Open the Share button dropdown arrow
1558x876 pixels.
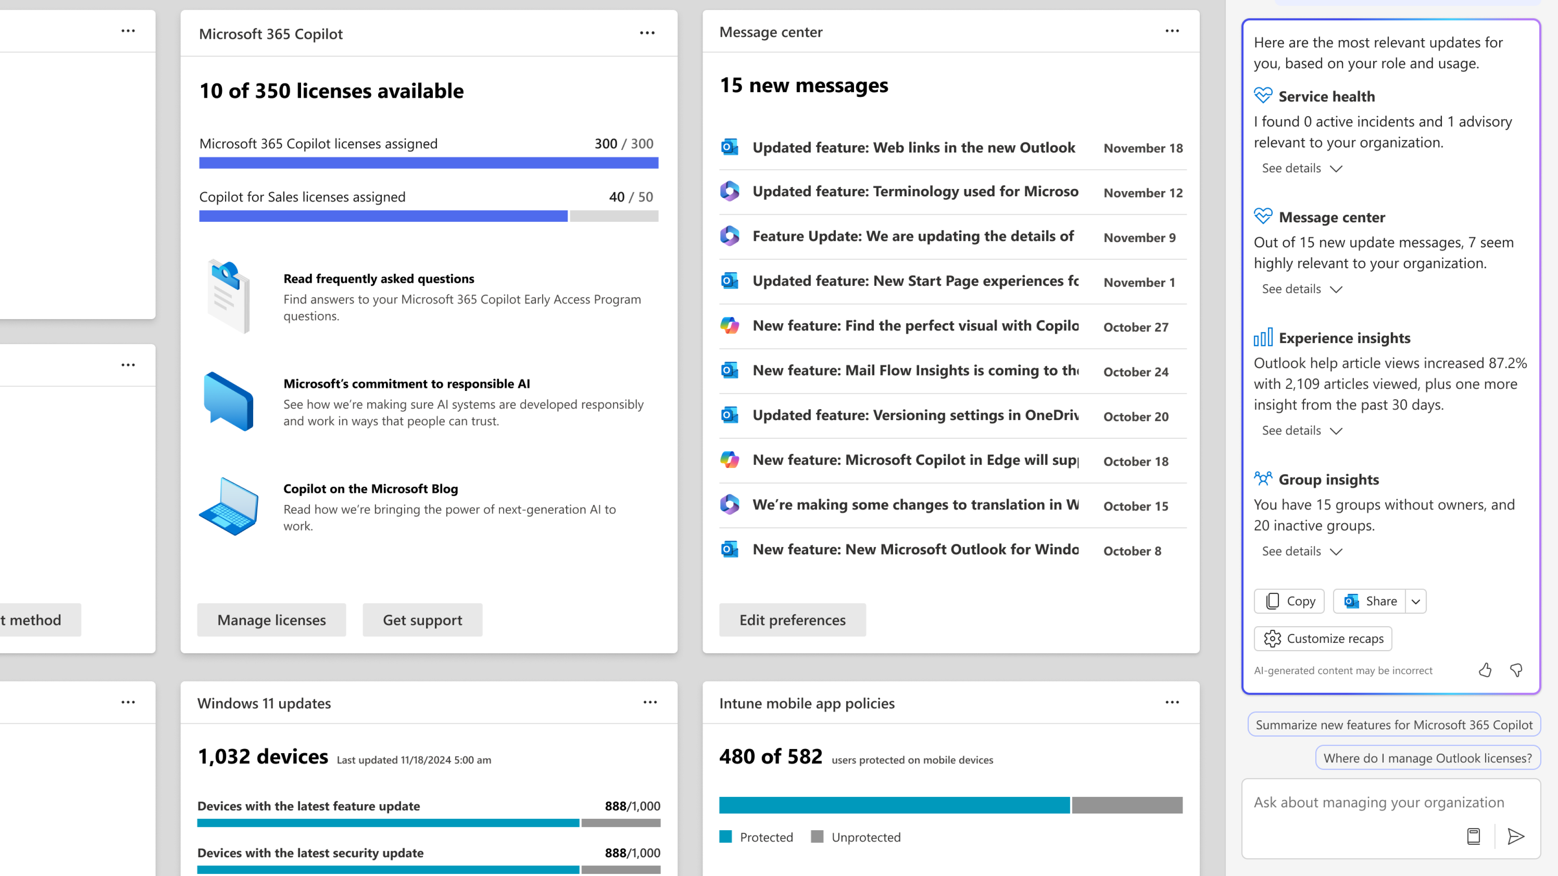click(1416, 601)
